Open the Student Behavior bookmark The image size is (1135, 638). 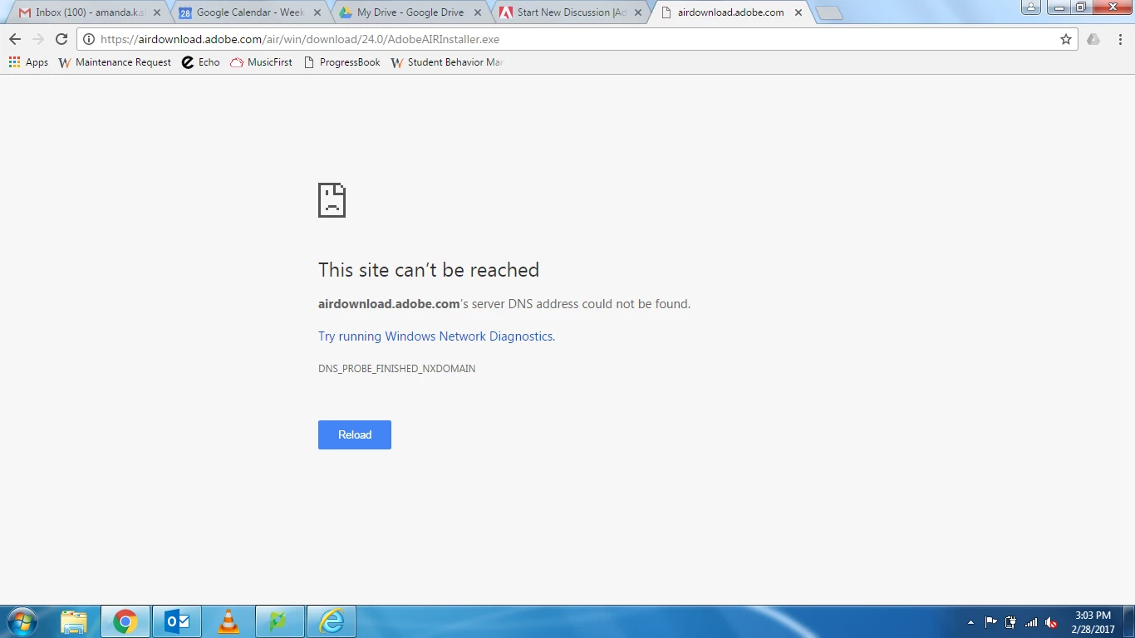[x=446, y=62]
